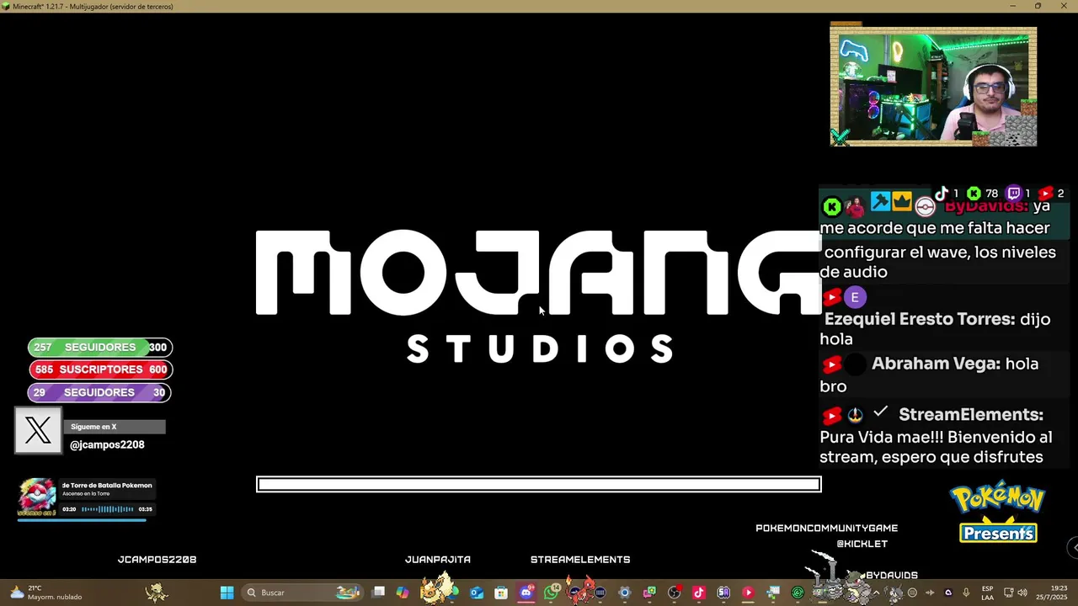Click the JUANPAJITA label at the bottom

(438, 559)
